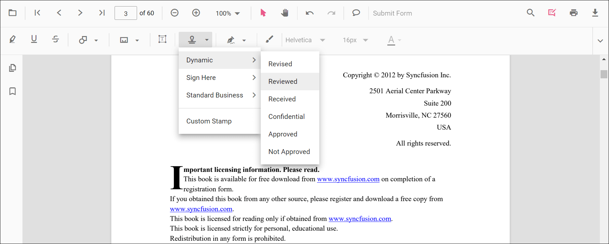The width and height of the screenshot is (609, 244).
Task: Click the Print icon
Action: [x=574, y=13]
